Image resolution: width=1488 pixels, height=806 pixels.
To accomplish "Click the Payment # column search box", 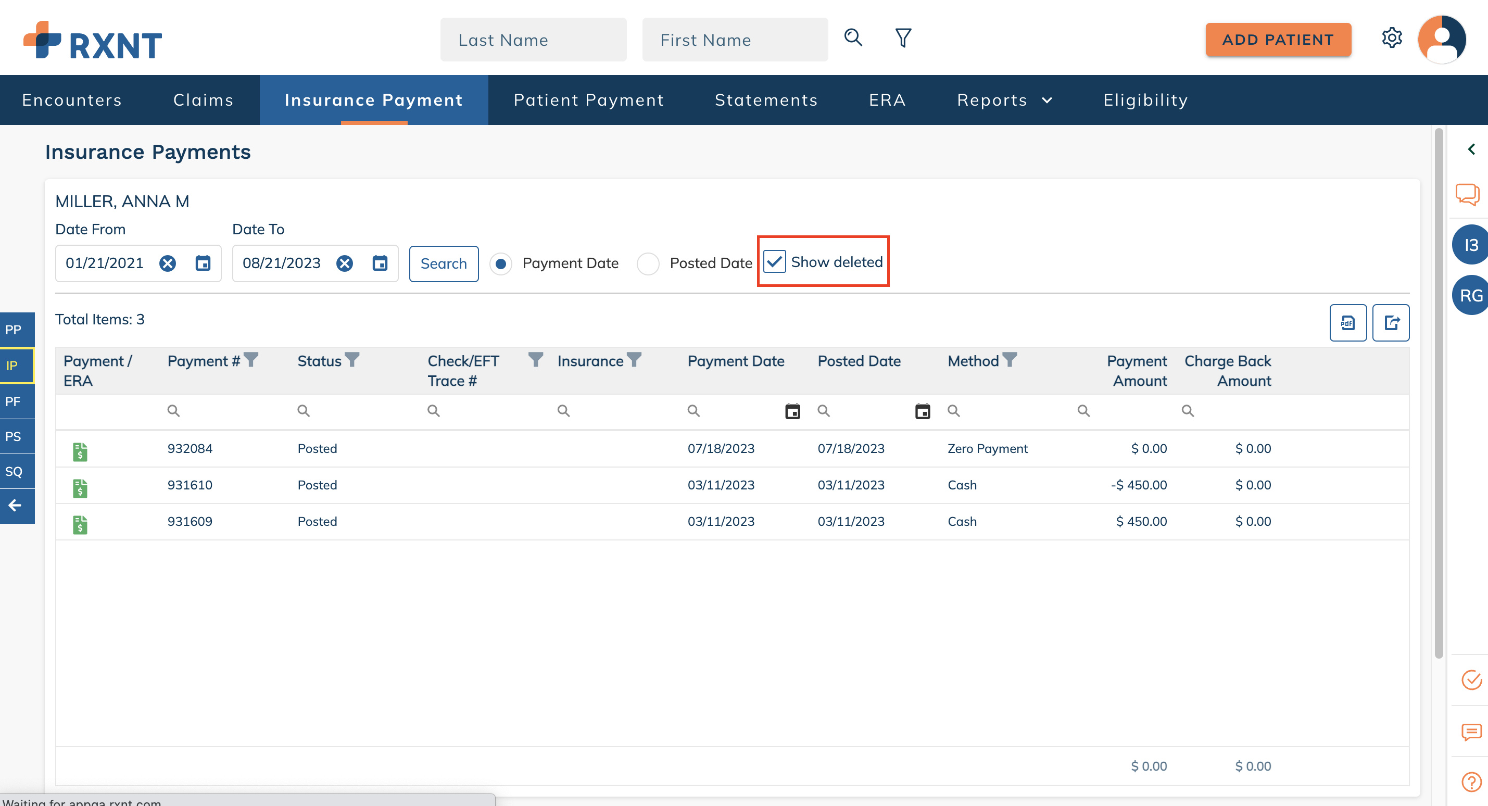I will pyautogui.click(x=225, y=411).
